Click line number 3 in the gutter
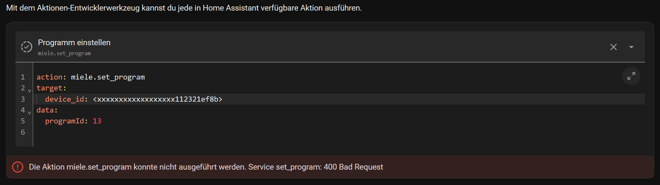The height and width of the screenshot is (185, 660). 23,99
